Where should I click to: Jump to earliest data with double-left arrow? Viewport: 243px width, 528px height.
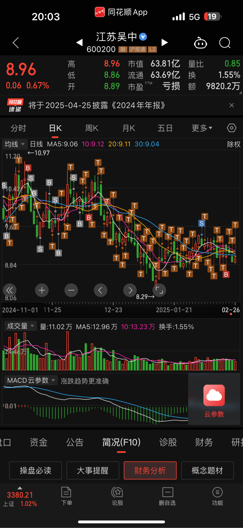9,290
